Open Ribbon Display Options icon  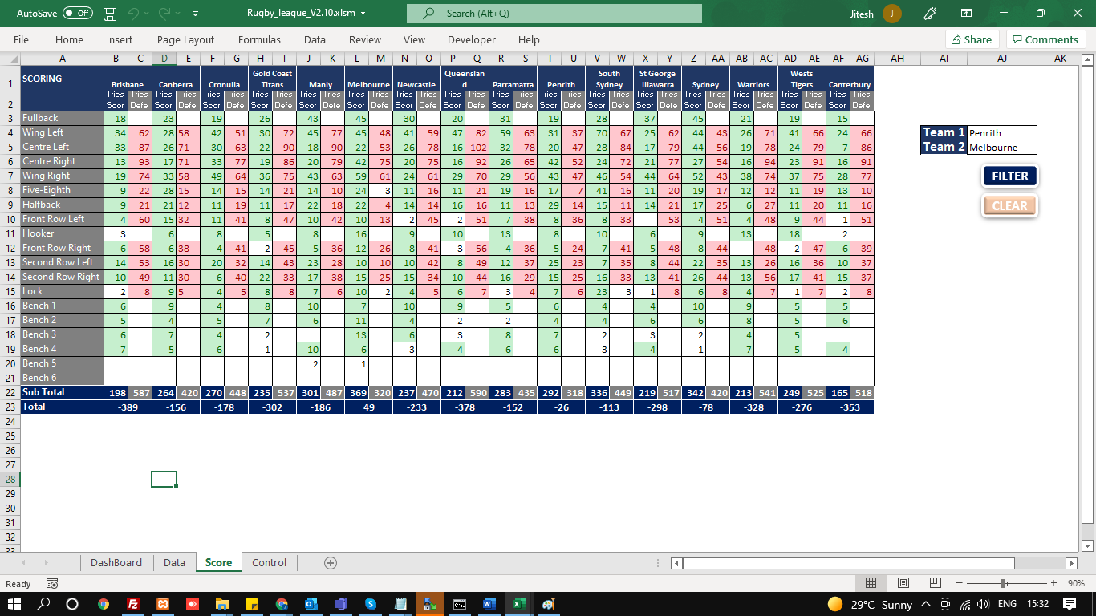[966, 14]
